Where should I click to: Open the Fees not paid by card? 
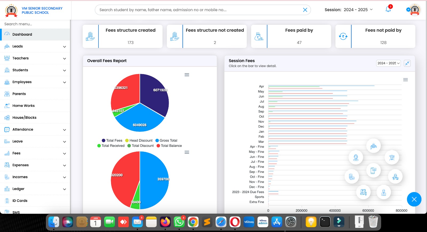375,36
